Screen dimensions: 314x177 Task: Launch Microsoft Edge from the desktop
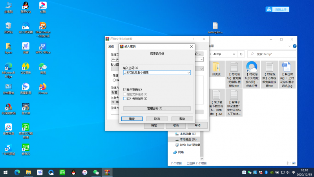tap(8, 70)
